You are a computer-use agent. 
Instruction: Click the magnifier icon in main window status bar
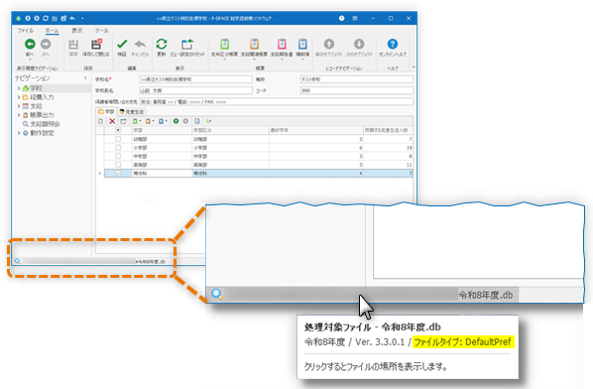[17, 261]
